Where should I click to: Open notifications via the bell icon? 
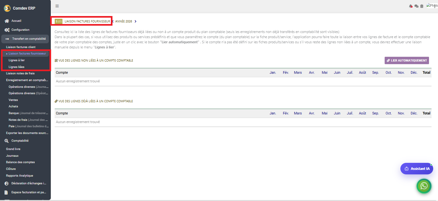(x=411, y=6)
